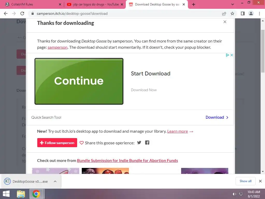Expand the tab search chevron

[233, 5]
